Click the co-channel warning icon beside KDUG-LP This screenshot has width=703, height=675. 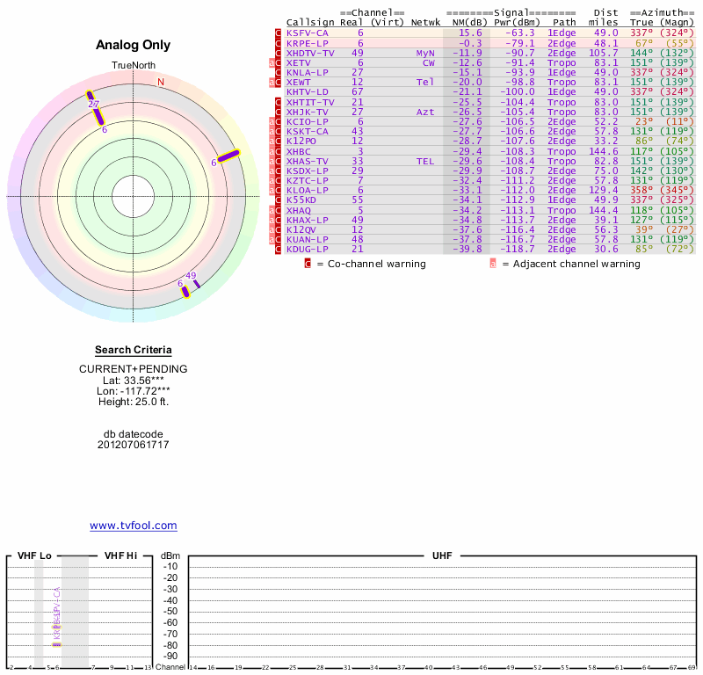(x=279, y=250)
